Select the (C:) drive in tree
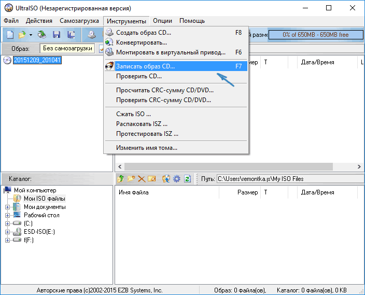The height and width of the screenshot is (295, 365). pyautogui.click(x=28, y=223)
